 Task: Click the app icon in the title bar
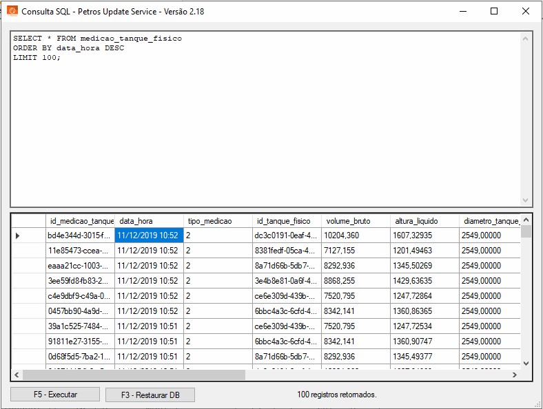click(x=11, y=12)
